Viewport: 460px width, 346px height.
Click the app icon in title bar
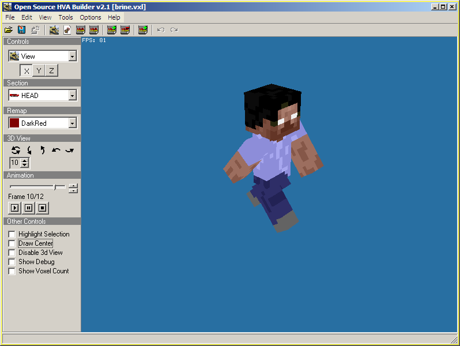point(7,7)
